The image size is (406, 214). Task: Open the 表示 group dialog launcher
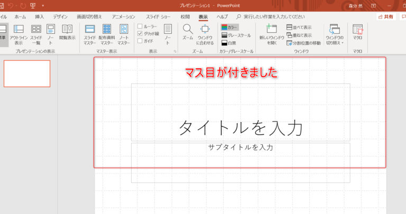click(x=175, y=51)
